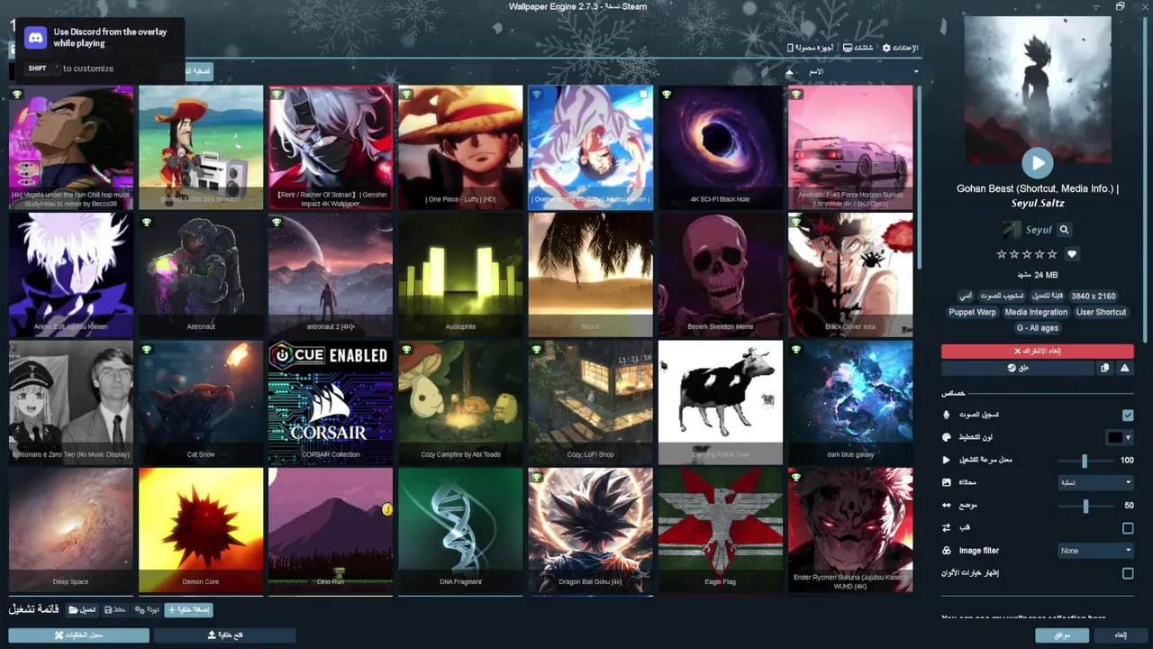This screenshot has height=649, width=1153.
Task: Select the Dragon Ball Goku 4k wallpaper
Action: click(590, 530)
